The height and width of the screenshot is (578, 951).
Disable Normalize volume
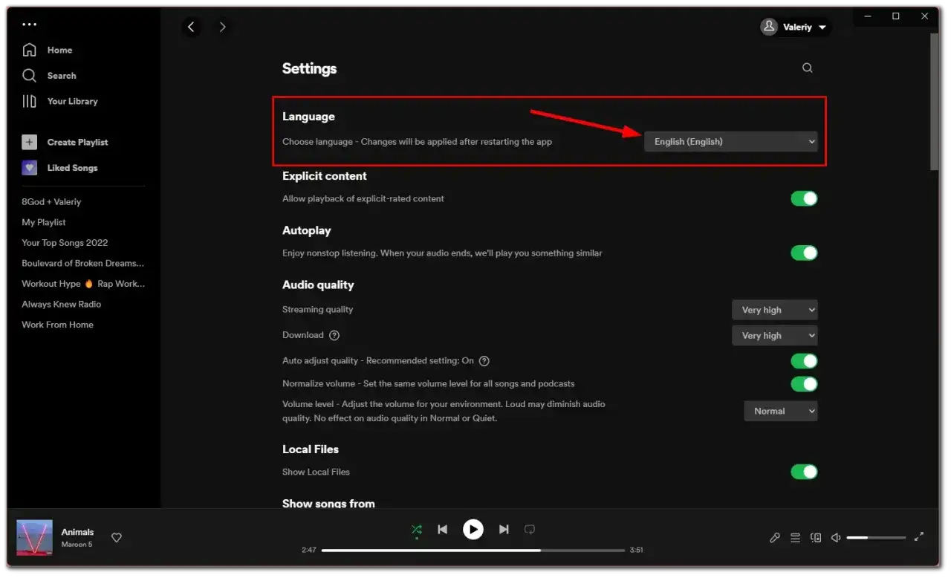tap(804, 384)
